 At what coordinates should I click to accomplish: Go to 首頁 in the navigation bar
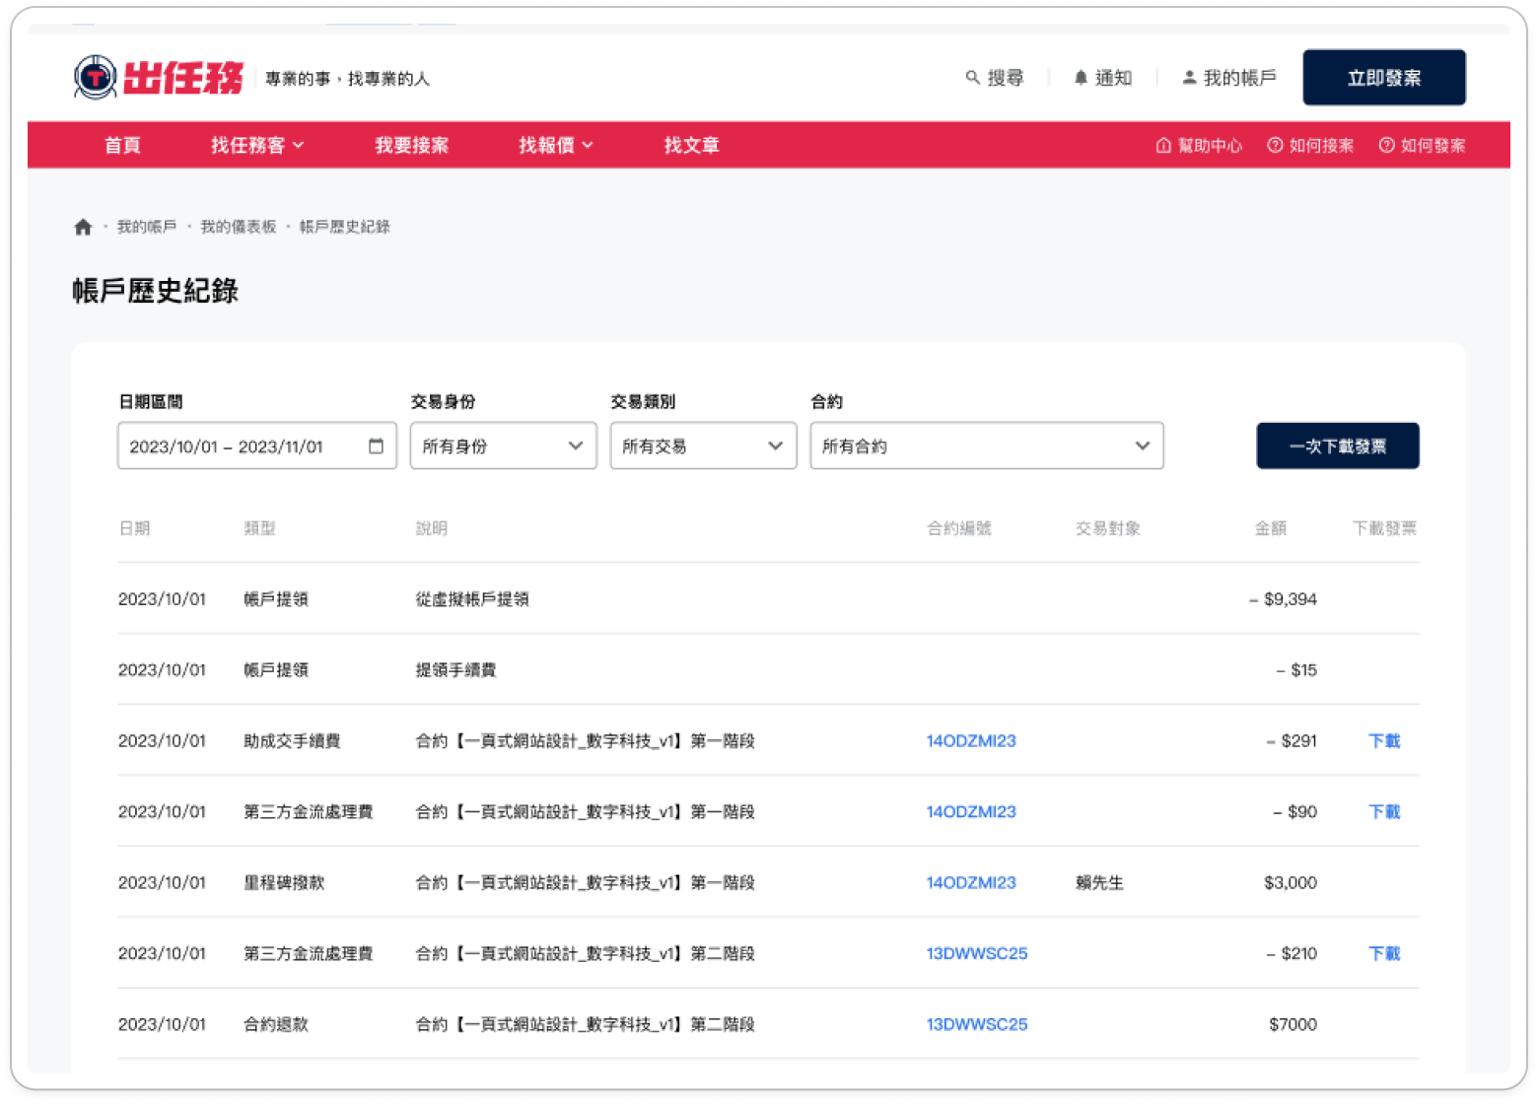pyautogui.click(x=122, y=145)
